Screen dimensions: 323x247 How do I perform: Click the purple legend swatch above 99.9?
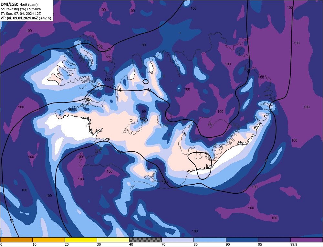pos(307,240)
